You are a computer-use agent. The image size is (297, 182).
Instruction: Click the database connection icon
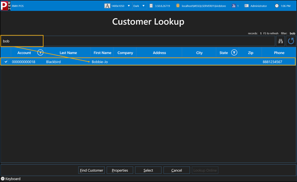pyautogui.click(x=178, y=5)
